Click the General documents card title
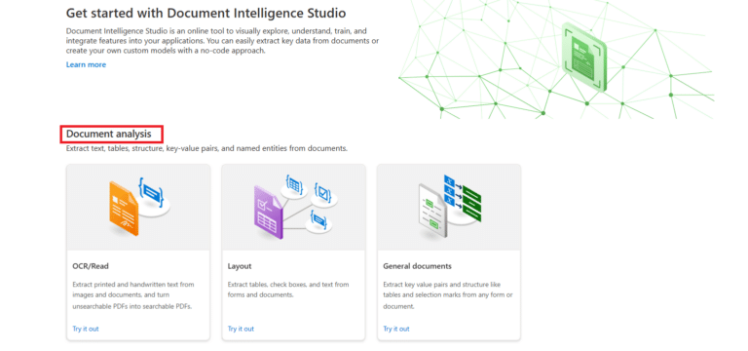Viewport: 748px width, 351px height. point(417,266)
